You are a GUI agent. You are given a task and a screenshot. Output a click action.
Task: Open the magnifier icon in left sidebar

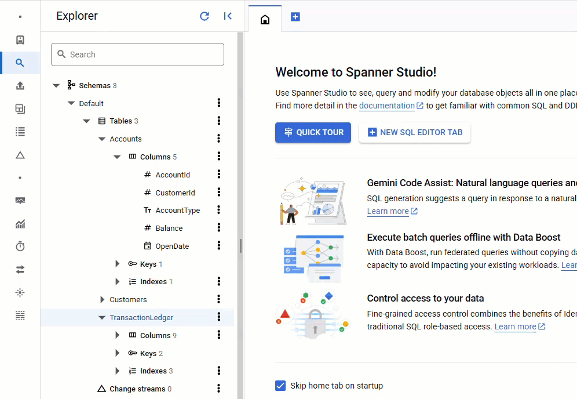point(20,63)
